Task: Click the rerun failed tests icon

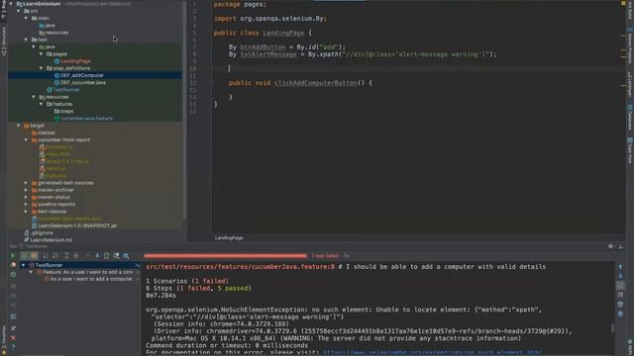Action: tap(13, 266)
